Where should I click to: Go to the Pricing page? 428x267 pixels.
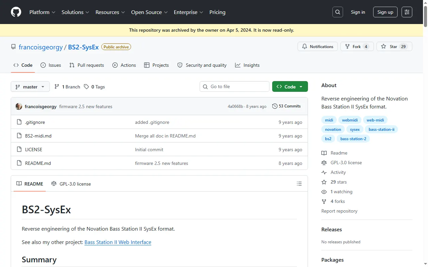217,12
